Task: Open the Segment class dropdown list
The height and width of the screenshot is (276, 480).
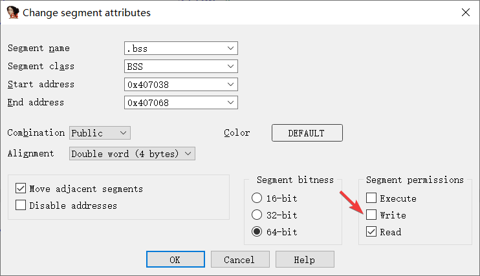Action: [231, 67]
